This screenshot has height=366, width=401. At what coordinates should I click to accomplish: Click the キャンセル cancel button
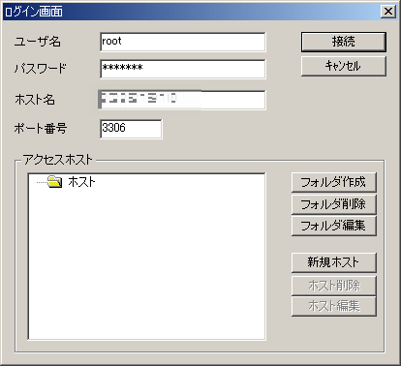click(x=344, y=66)
